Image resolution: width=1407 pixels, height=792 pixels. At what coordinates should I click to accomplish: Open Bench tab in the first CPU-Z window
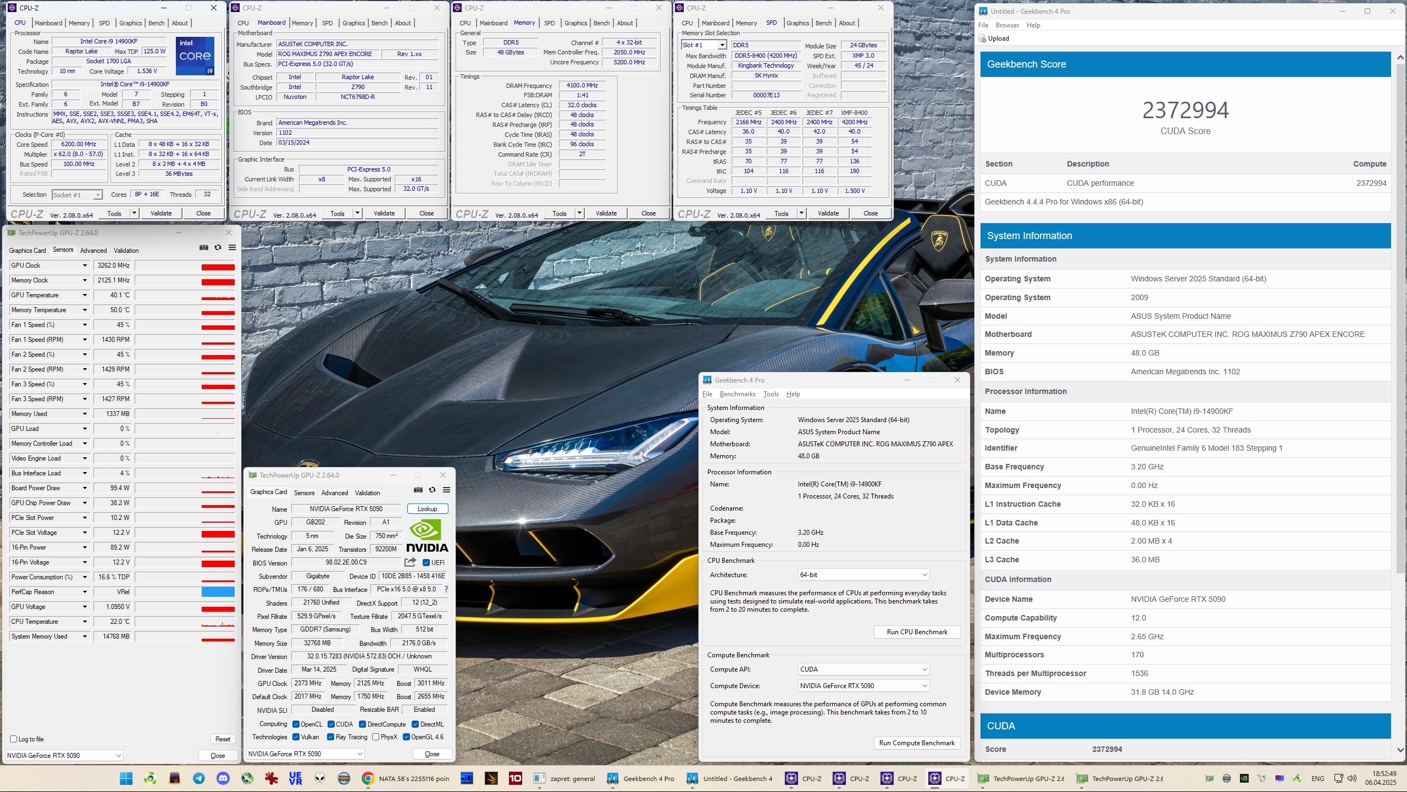tap(157, 23)
